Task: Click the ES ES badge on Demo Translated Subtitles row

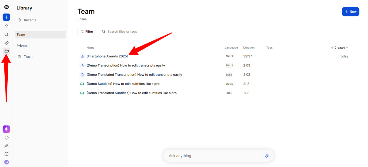Action: point(229,93)
